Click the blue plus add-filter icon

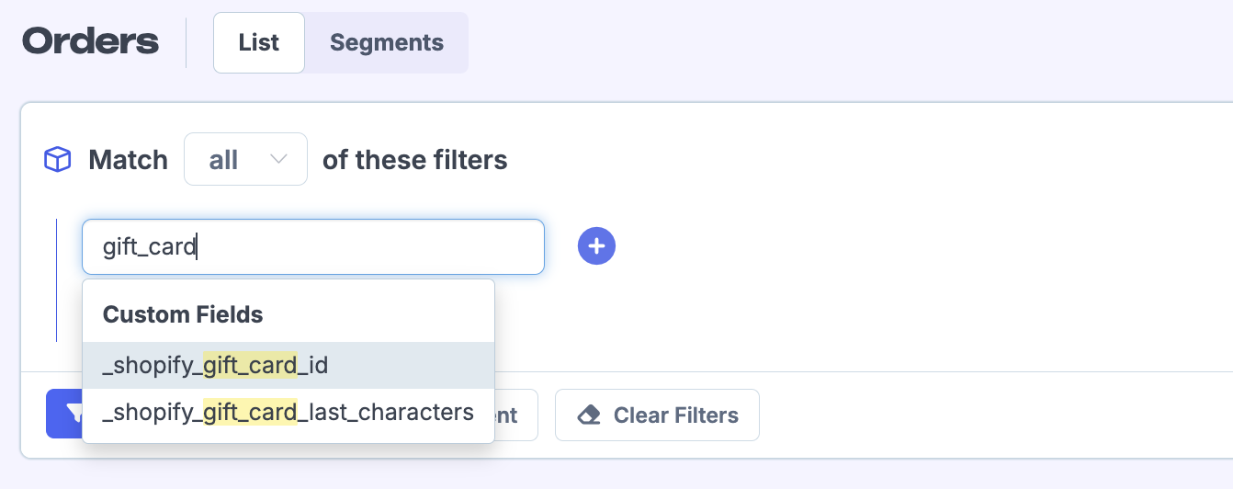(x=596, y=246)
